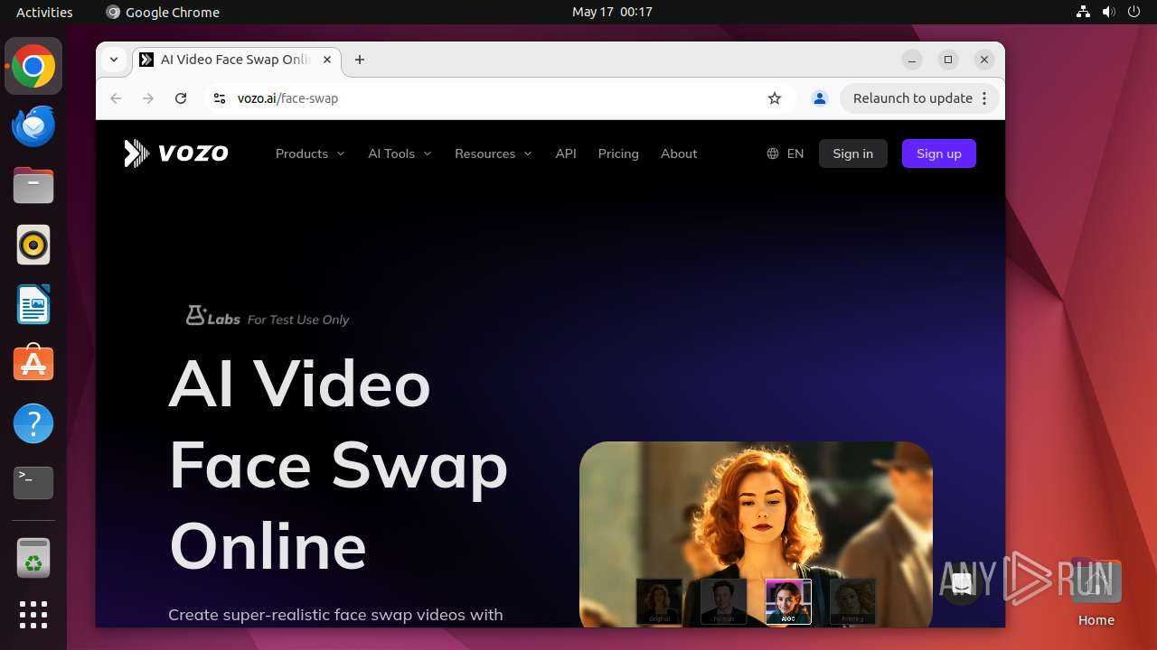
Task: Launch Terminal from the dock
Action: pyautogui.click(x=33, y=483)
